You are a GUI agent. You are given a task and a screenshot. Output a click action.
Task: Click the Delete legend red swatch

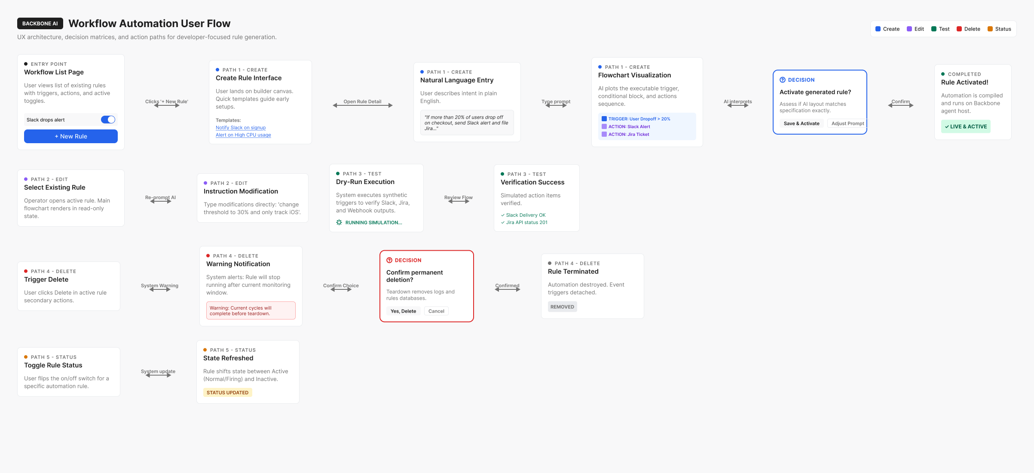[x=959, y=29]
